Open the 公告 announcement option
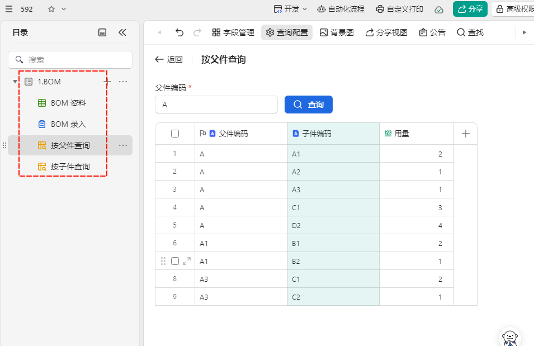Screen dimensions: 534x346 tap(432, 32)
